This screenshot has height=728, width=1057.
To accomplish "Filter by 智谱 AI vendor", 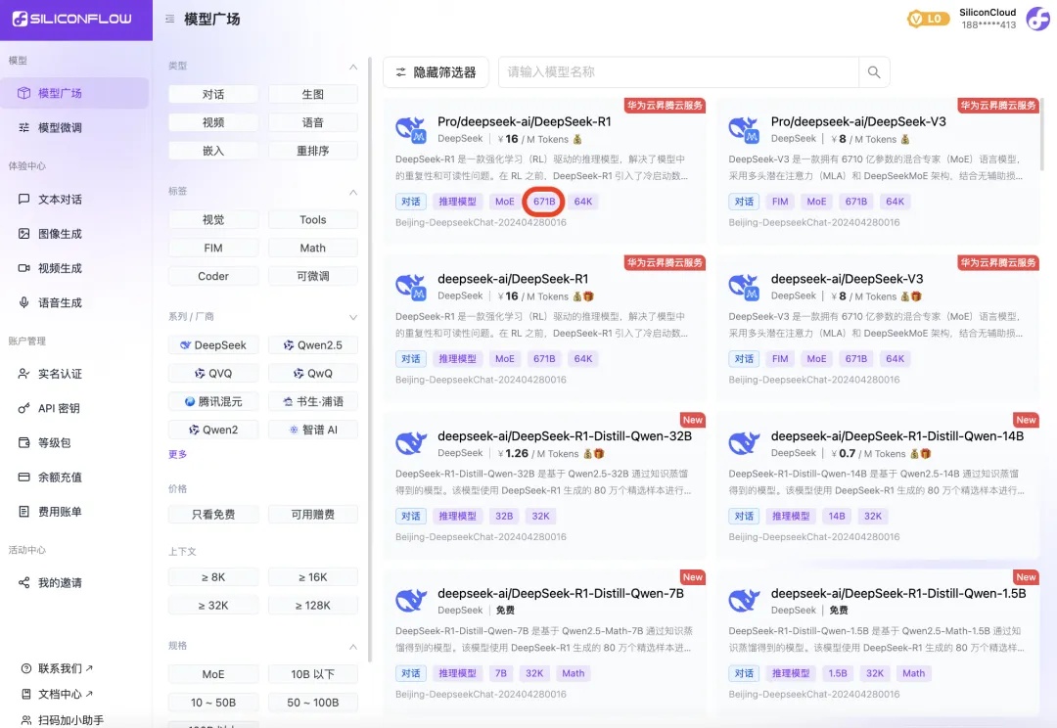I will (313, 431).
